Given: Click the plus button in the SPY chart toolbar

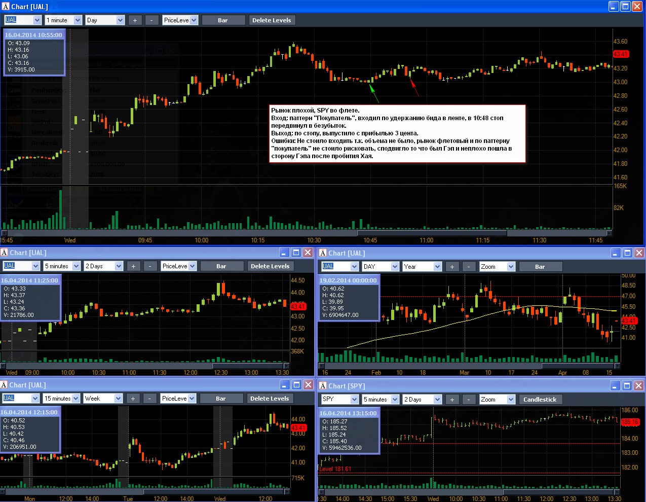Looking at the screenshot, I should 452,400.
